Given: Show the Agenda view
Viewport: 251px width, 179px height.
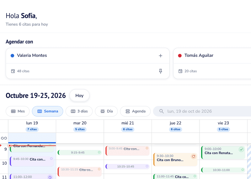Looking at the screenshot, I should point(135,111).
